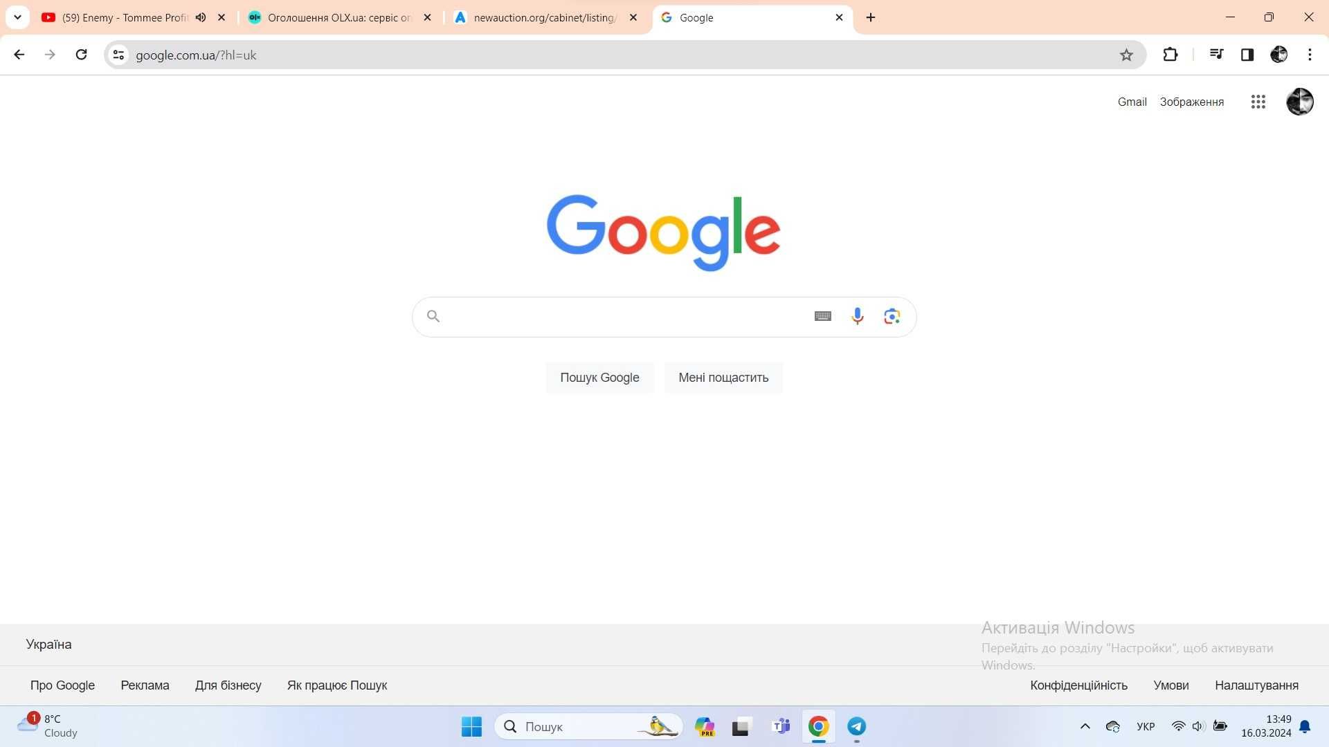The width and height of the screenshot is (1329, 747).
Task: Open OneDrive cloud sync tray icon
Action: [x=1113, y=726]
